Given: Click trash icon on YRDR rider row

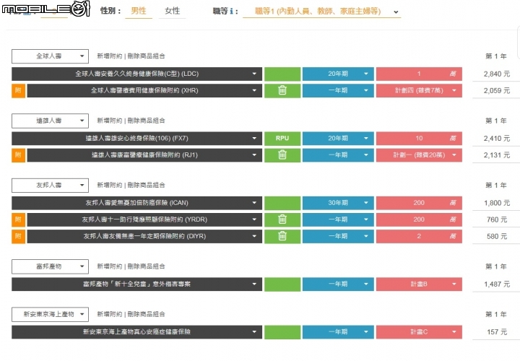Looking at the screenshot, I should [x=282, y=219].
